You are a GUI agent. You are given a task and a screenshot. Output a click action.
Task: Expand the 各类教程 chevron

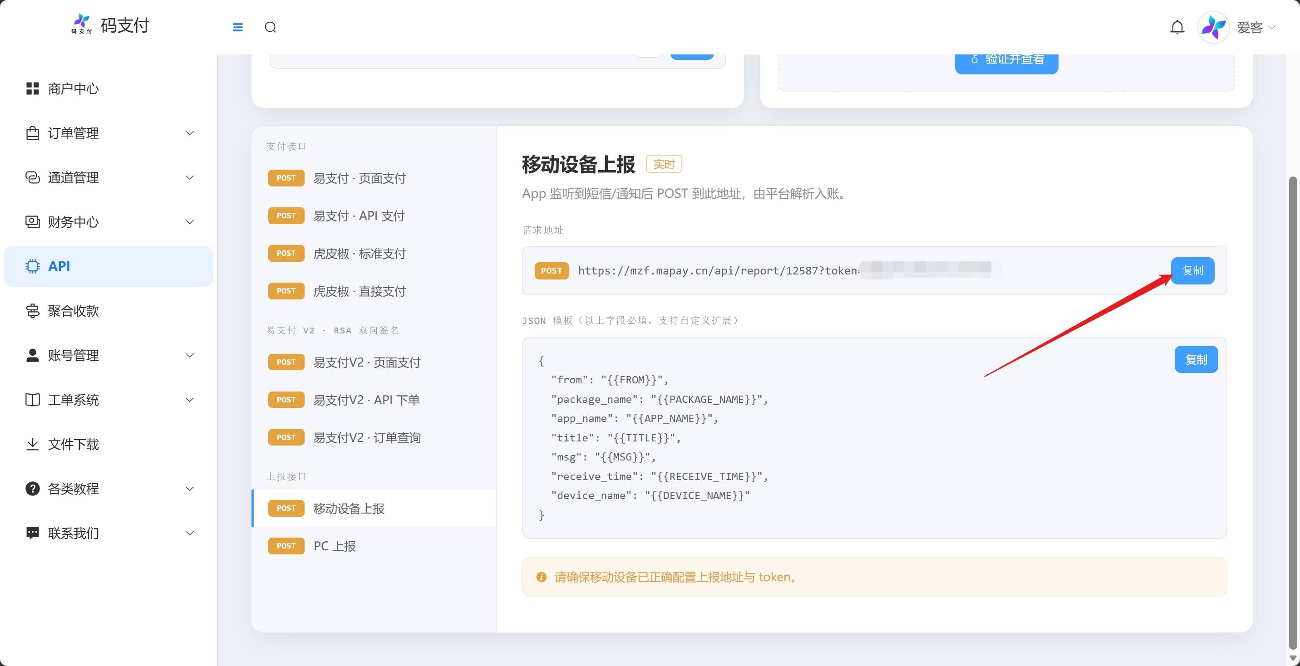[x=190, y=489]
